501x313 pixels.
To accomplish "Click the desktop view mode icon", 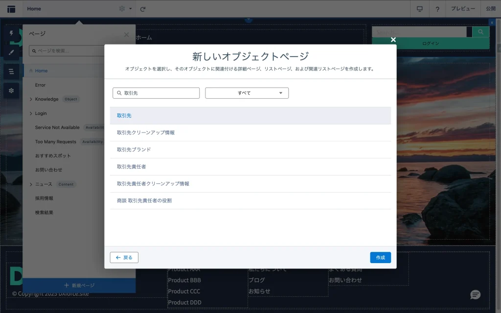I will 419,9.
